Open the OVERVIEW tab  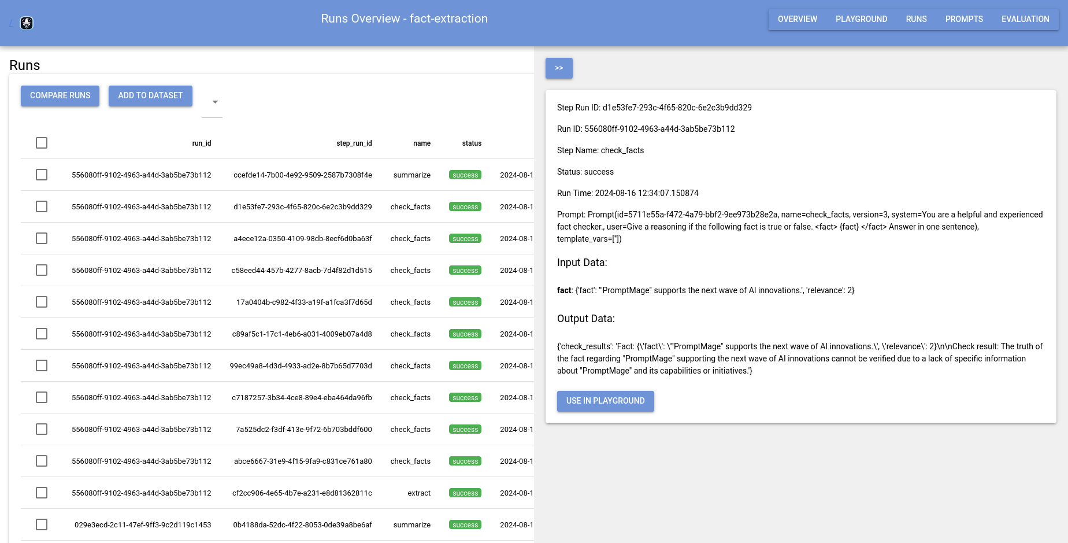(797, 19)
